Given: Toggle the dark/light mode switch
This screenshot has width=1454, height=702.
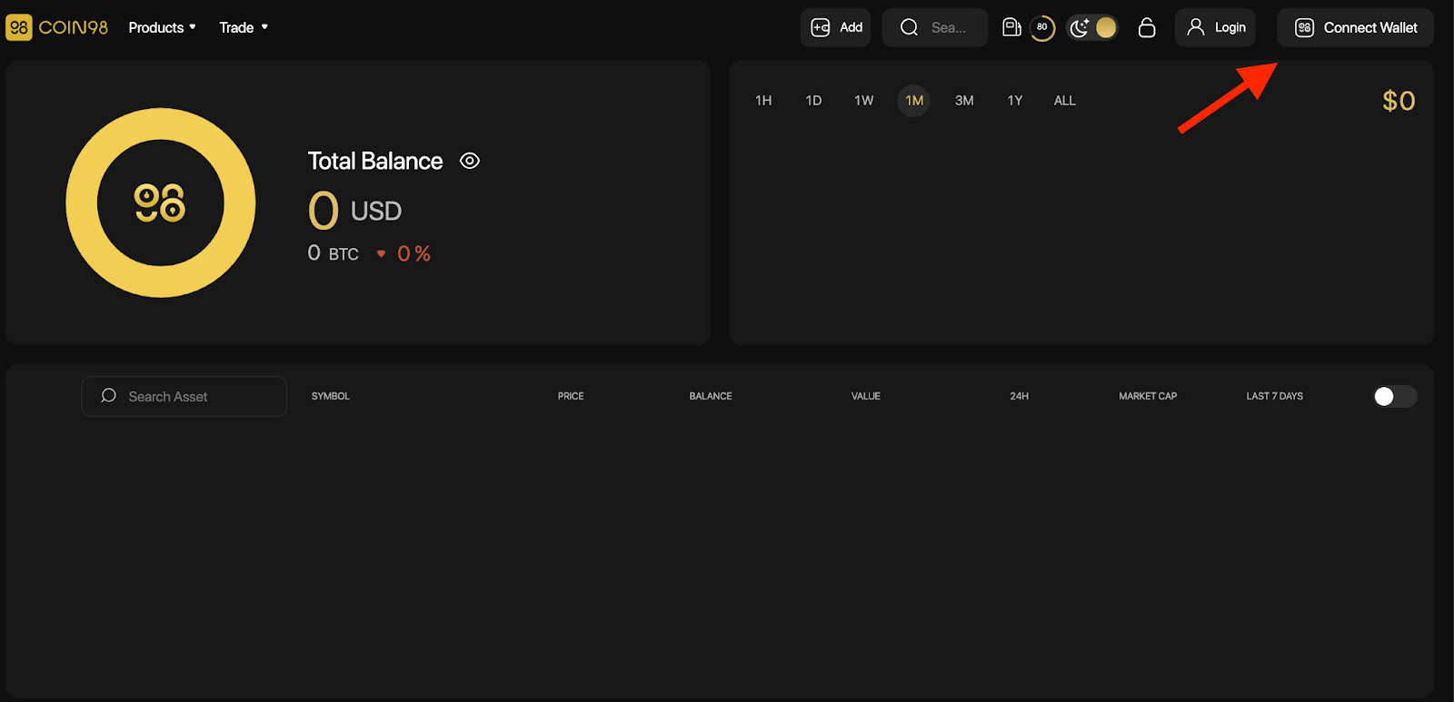Looking at the screenshot, I should (1092, 27).
